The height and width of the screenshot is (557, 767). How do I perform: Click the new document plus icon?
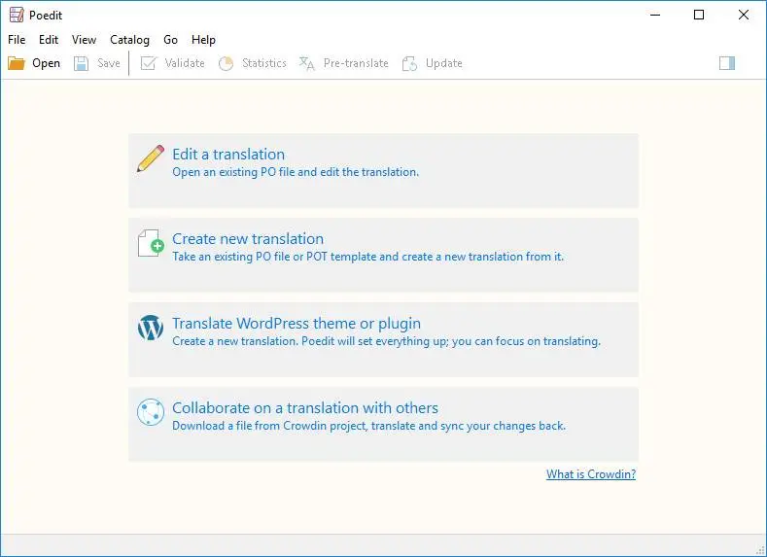(x=151, y=243)
